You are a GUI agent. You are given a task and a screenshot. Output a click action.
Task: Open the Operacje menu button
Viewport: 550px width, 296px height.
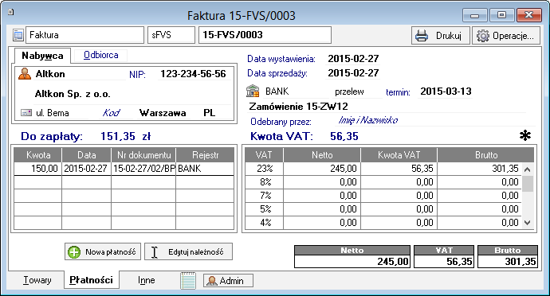coord(506,36)
